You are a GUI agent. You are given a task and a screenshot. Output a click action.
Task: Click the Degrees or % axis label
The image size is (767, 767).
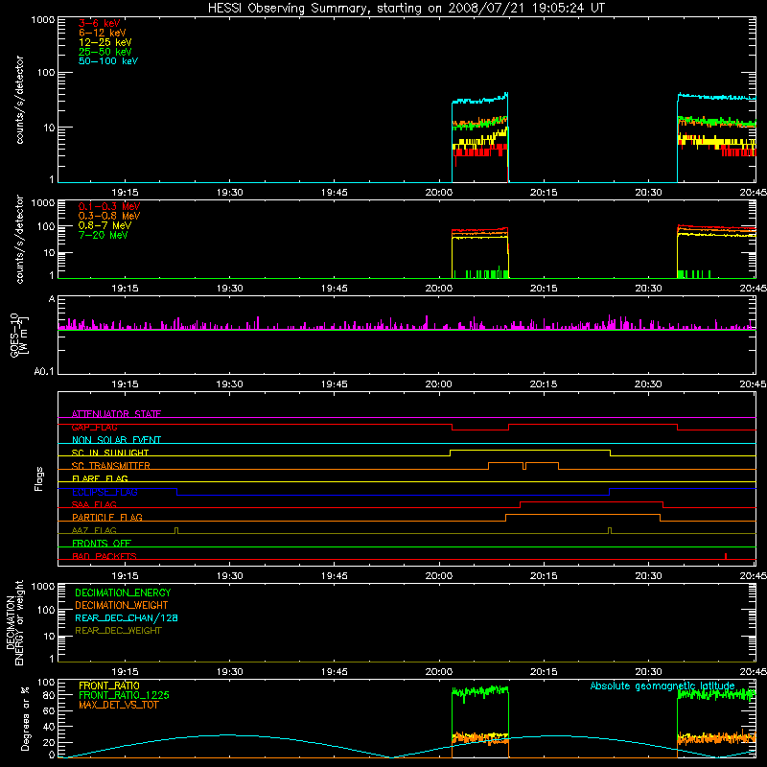coord(24,718)
